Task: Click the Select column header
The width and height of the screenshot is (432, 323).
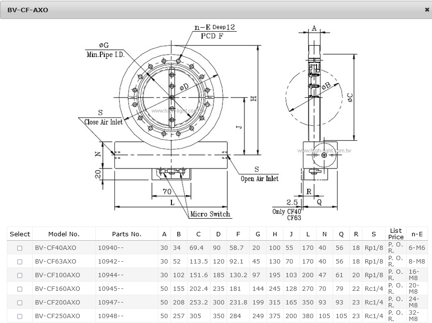Action: [20, 234]
